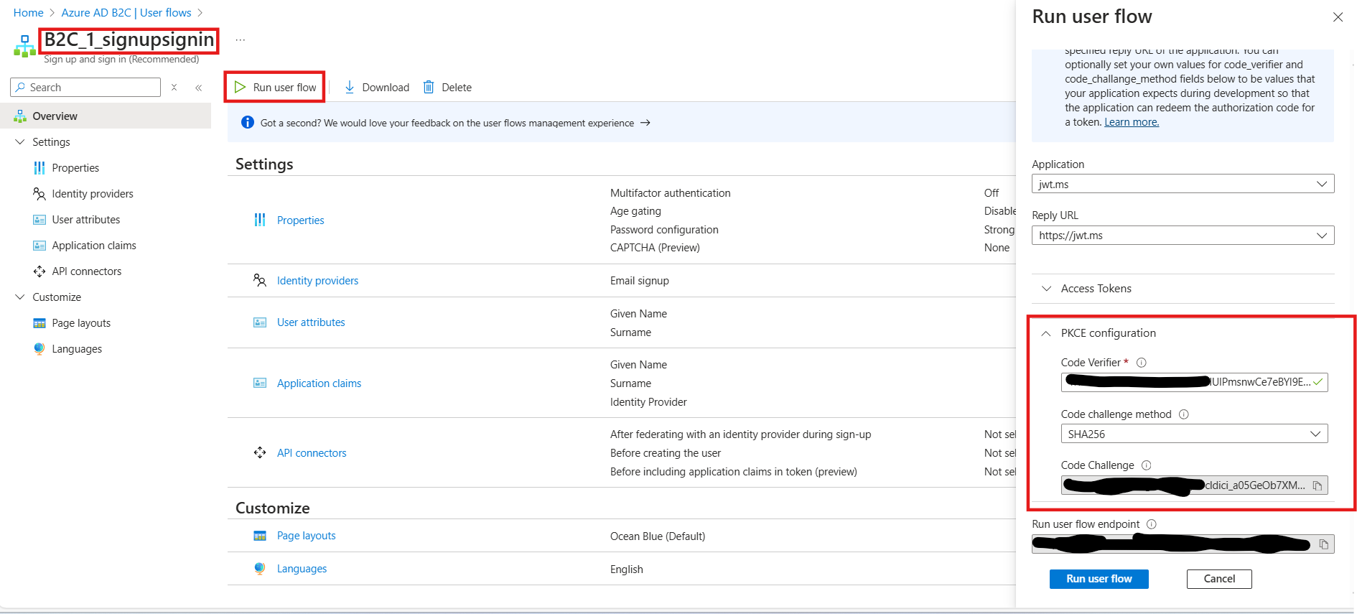Click the magnifier icon in Search box
Viewport: 1357px width, 614px height.
point(21,87)
